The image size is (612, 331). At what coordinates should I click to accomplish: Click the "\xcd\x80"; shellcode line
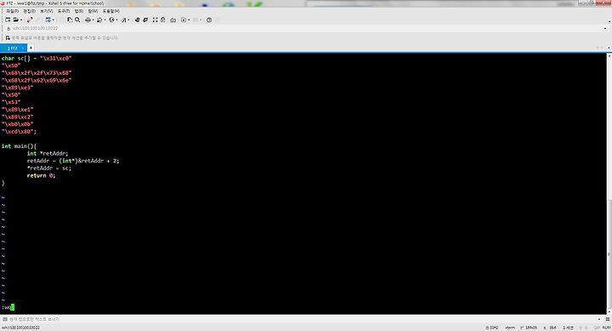[19, 132]
